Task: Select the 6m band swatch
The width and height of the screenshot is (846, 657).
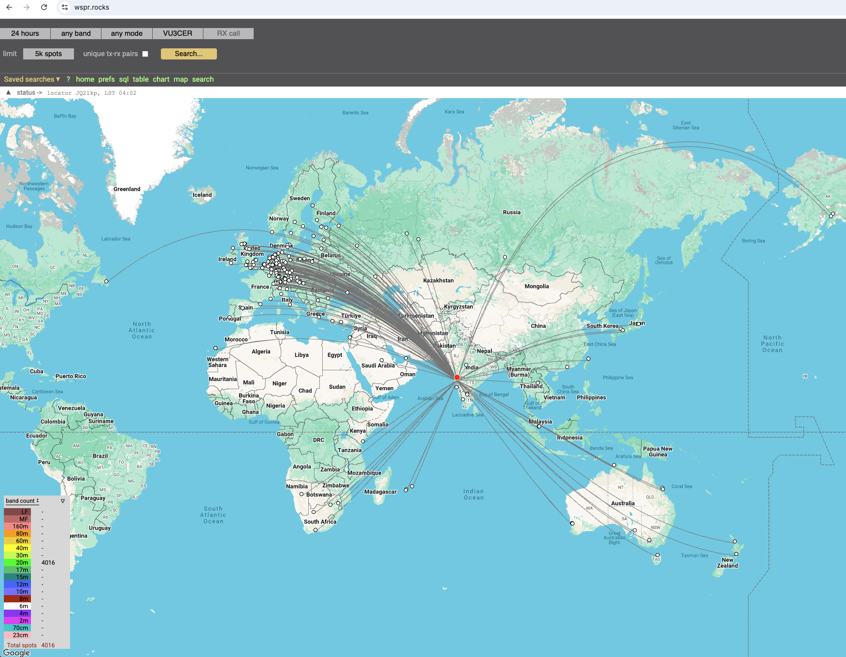Action: [17, 606]
